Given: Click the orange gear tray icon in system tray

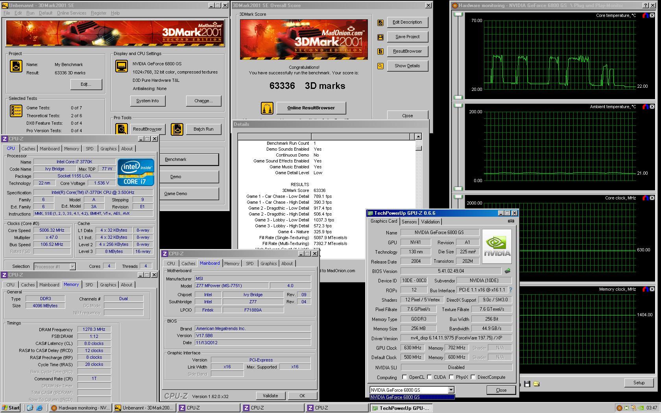Looking at the screenshot, I should point(619,408).
